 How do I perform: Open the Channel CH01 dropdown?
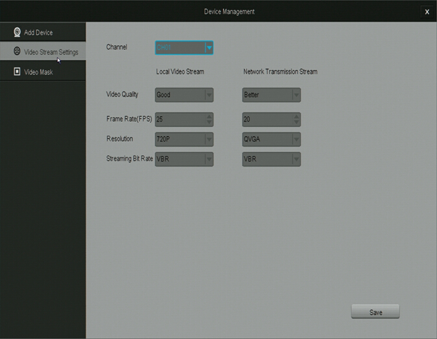pyautogui.click(x=184, y=47)
